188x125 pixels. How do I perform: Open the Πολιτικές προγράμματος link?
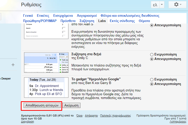116,115
